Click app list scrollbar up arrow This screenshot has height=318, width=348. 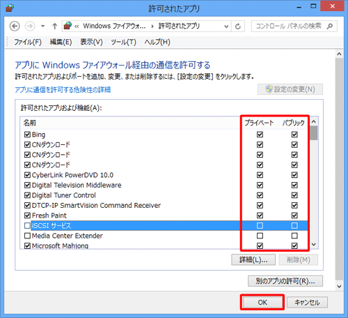pyautogui.click(x=314, y=121)
